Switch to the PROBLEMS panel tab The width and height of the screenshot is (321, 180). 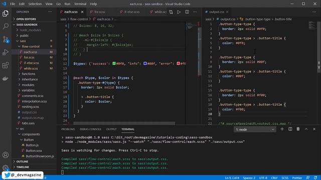coord(68,129)
